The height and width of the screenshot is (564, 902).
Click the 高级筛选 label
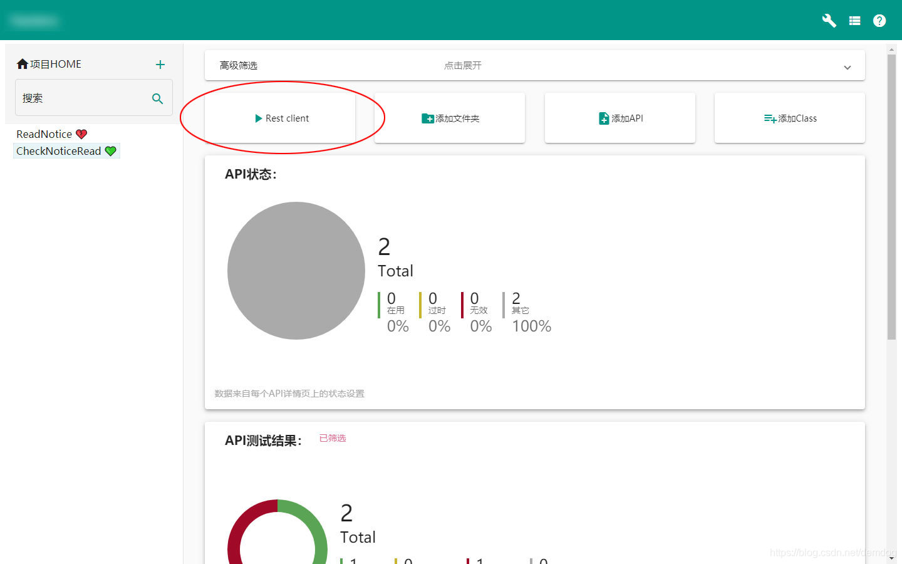239,65
